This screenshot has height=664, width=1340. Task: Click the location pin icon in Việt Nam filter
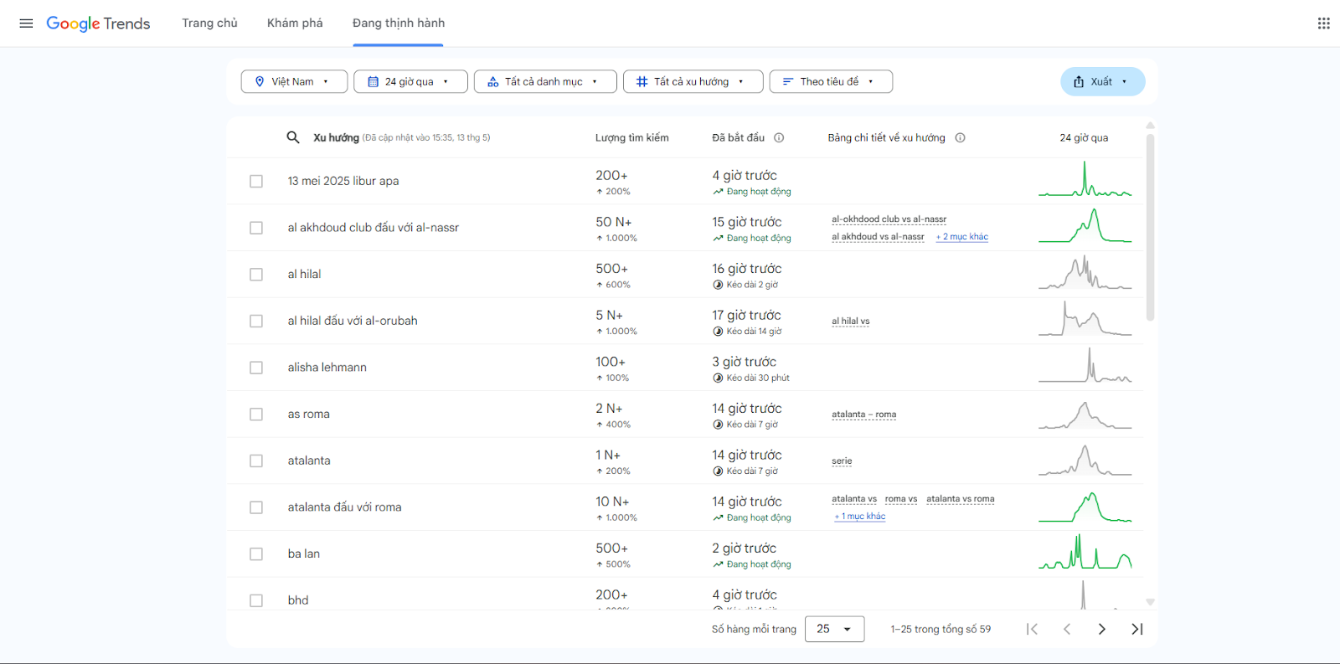click(x=260, y=81)
